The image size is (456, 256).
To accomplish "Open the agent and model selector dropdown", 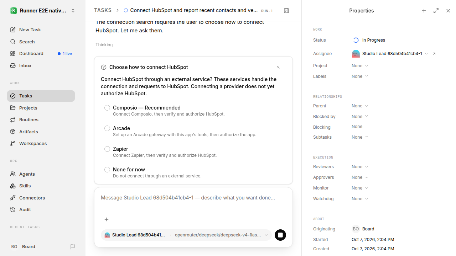I will pyautogui.click(x=186, y=235).
